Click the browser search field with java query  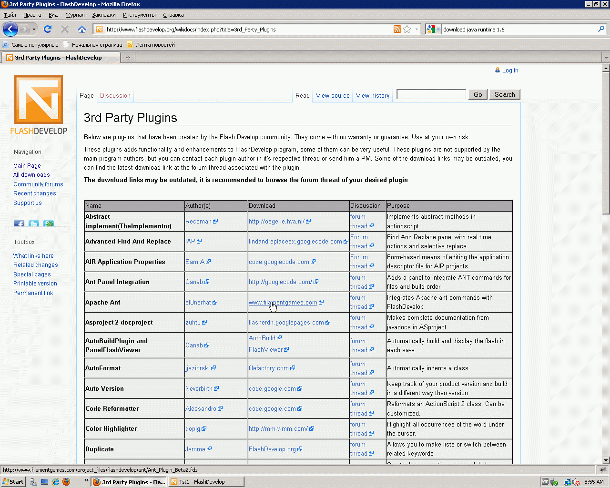coord(519,30)
